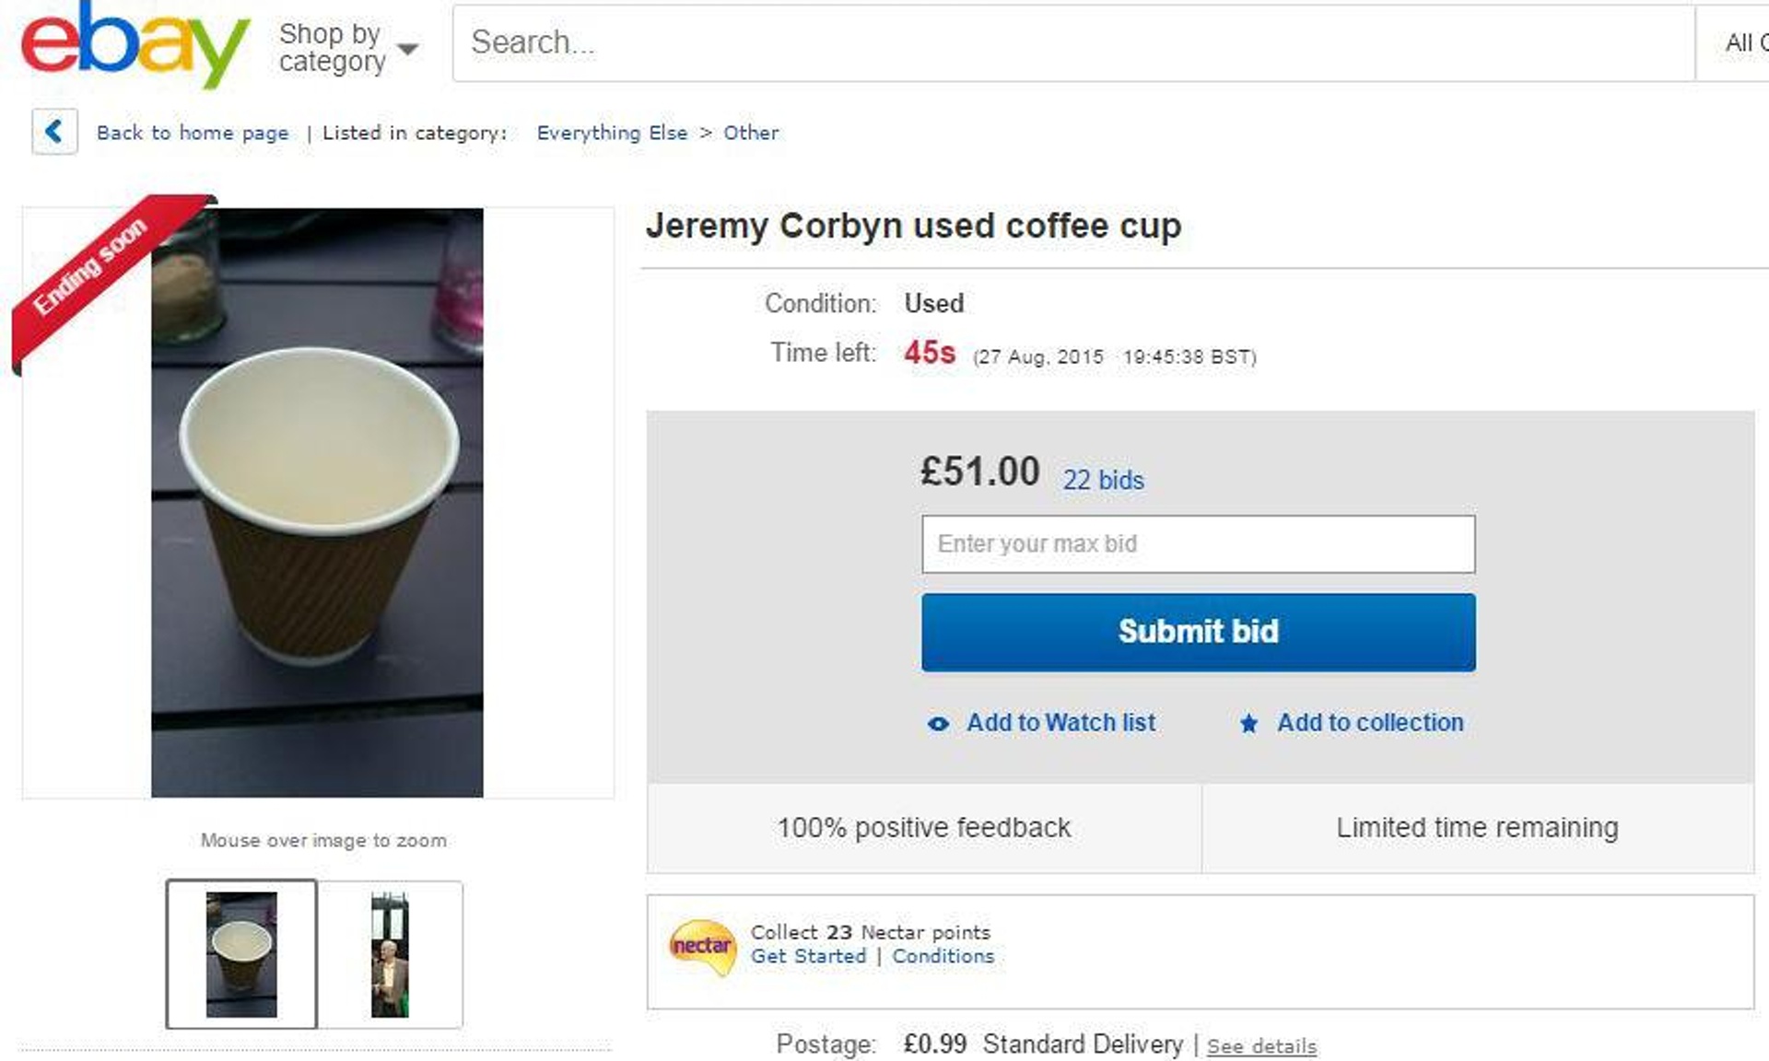Click Nectar Get Started link

pyautogui.click(x=808, y=956)
